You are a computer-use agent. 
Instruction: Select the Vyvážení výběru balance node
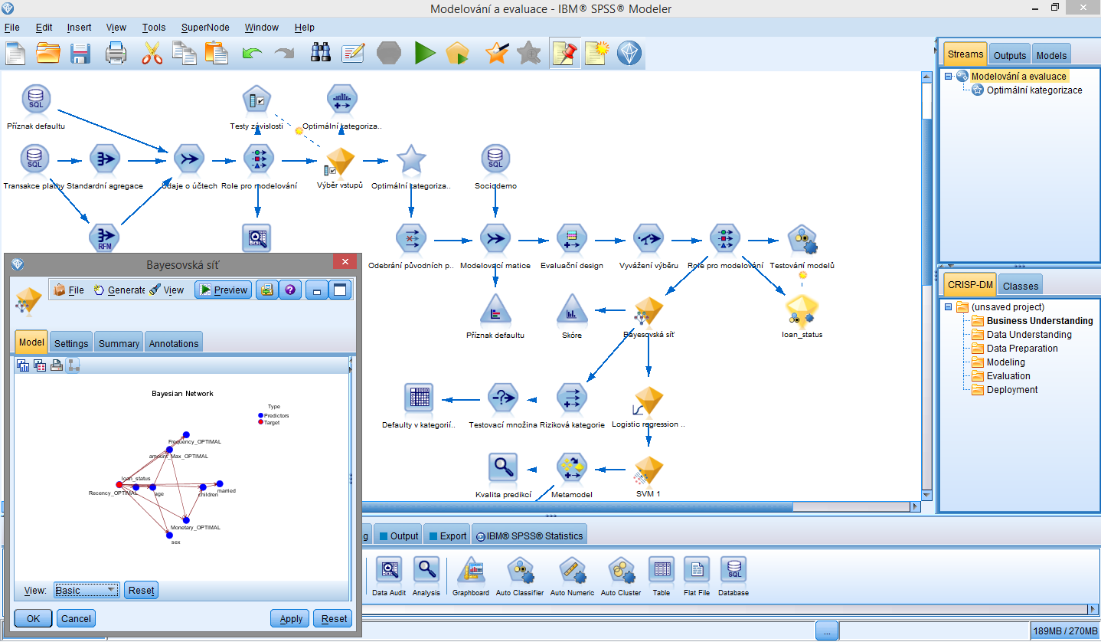(649, 239)
